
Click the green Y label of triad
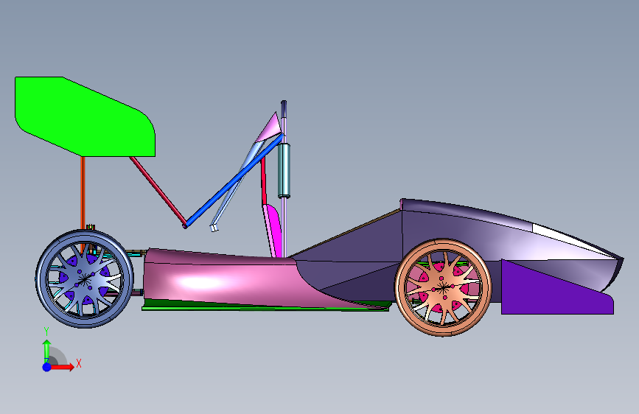[x=46, y=331]
